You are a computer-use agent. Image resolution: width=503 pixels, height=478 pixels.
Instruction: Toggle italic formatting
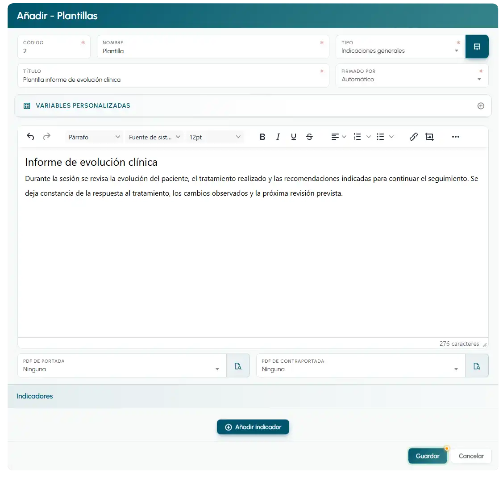(278, 137)
